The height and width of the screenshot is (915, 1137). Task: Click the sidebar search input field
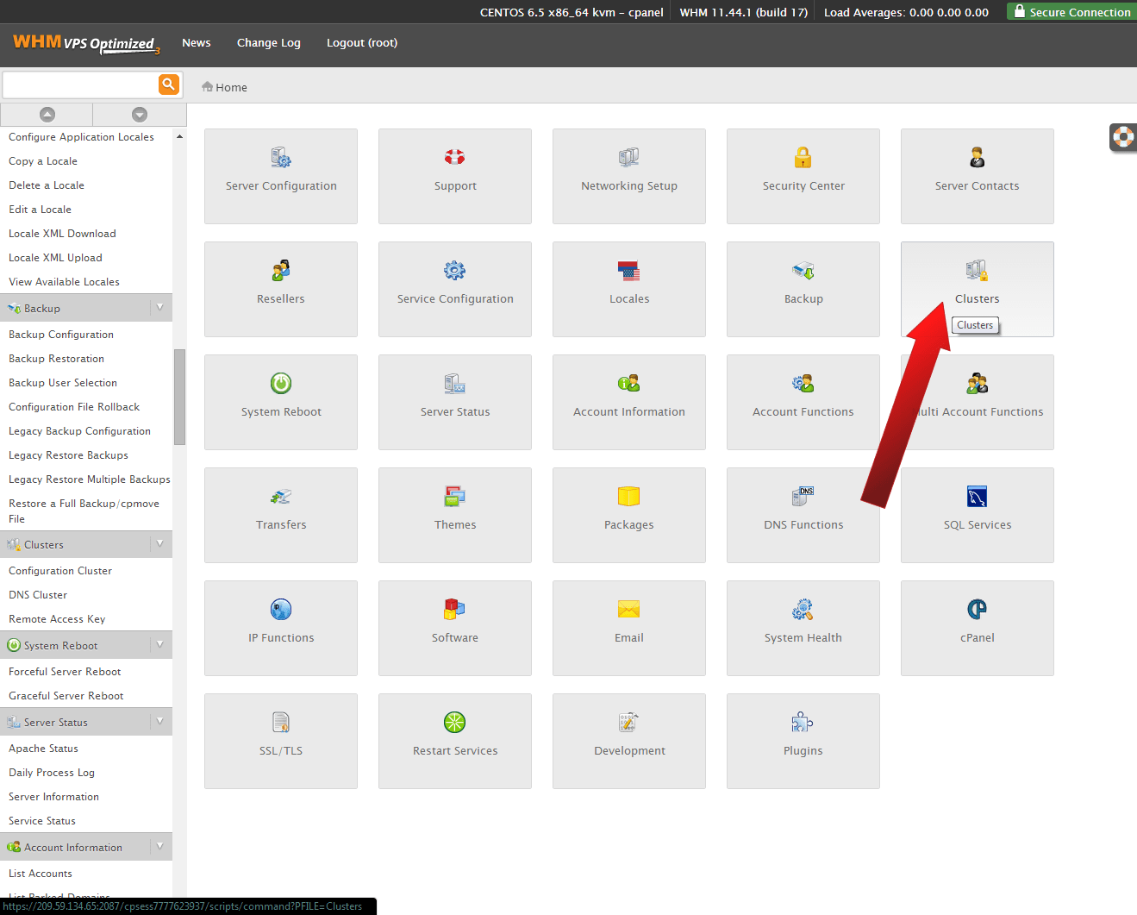pos(81,85)
